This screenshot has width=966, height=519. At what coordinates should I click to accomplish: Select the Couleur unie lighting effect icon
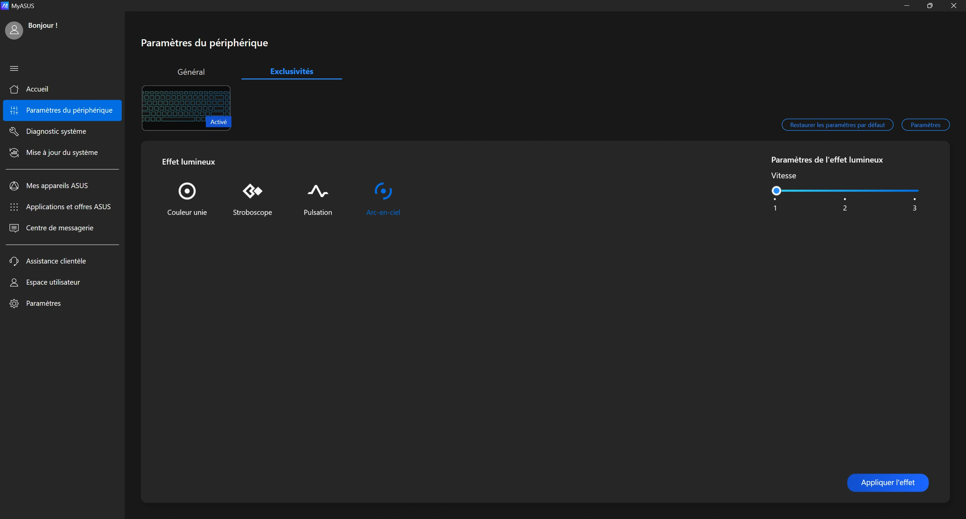click(x=187, y=191)
